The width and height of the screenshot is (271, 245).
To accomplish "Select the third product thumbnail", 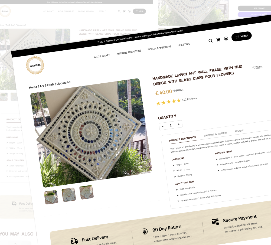I will pyautogui.click(x=86, y=192).
